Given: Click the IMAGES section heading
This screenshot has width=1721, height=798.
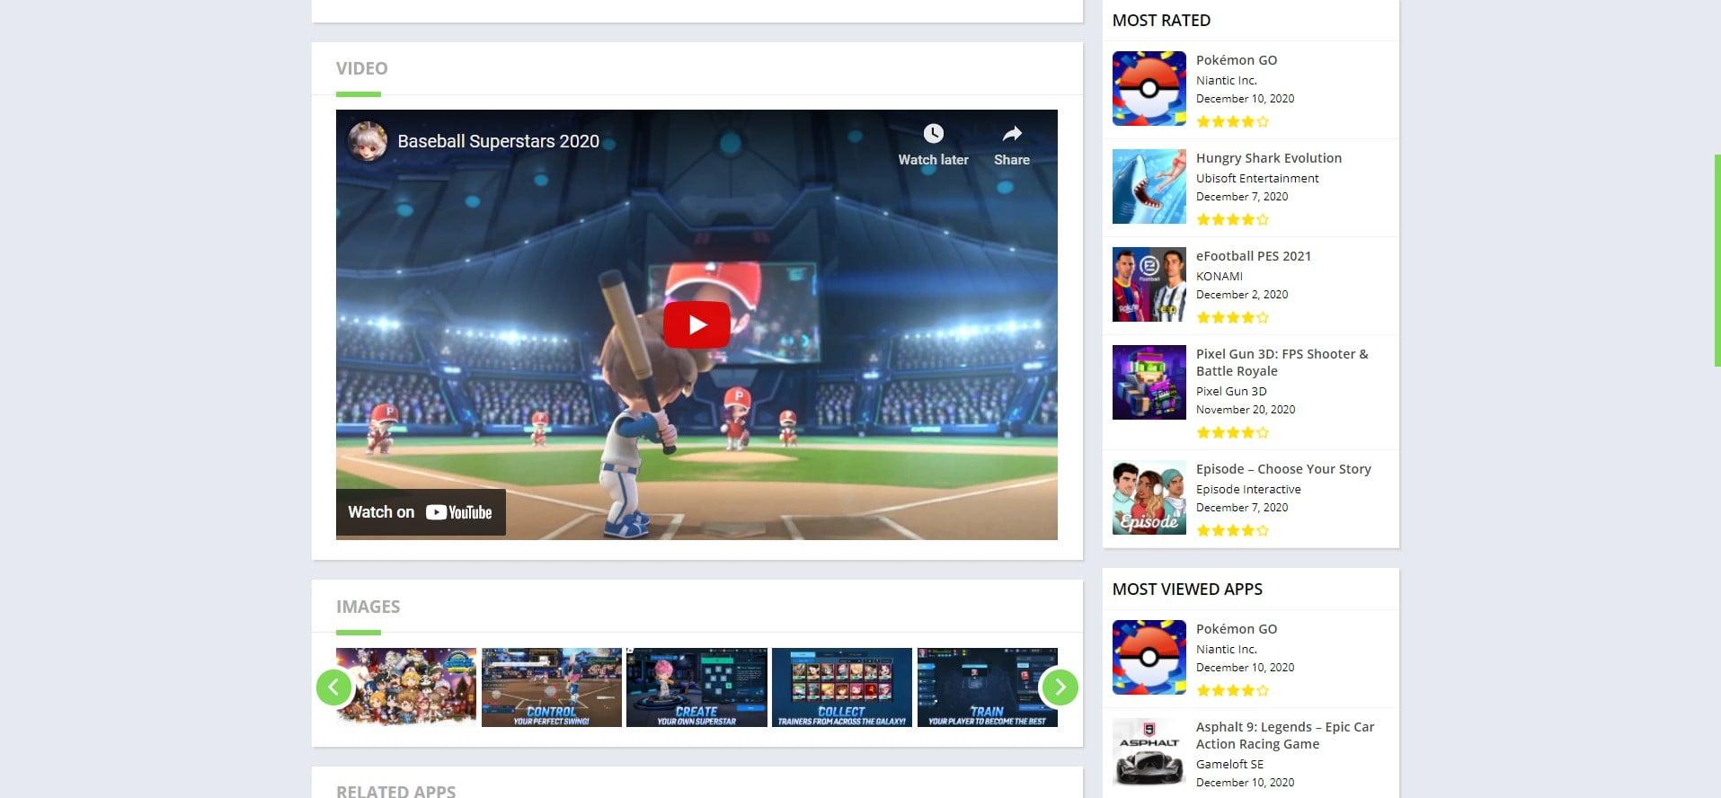Looking at the screenshot, I should coord(368,607).
